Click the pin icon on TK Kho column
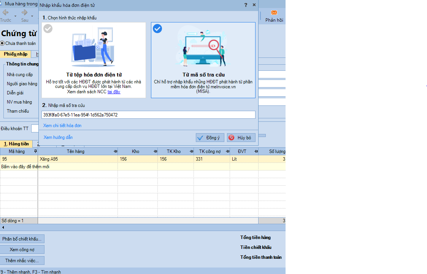The height and width of the screenshot is (274, 427). (191, 151)
